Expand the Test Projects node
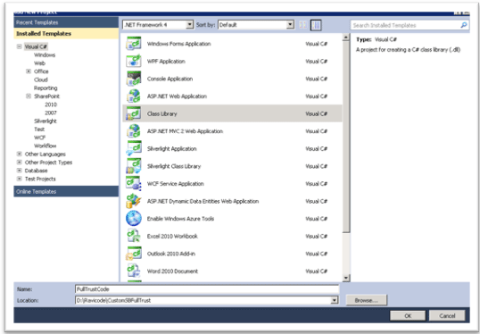The width and height of the screenshot is (480, 334). click(20, 179)
